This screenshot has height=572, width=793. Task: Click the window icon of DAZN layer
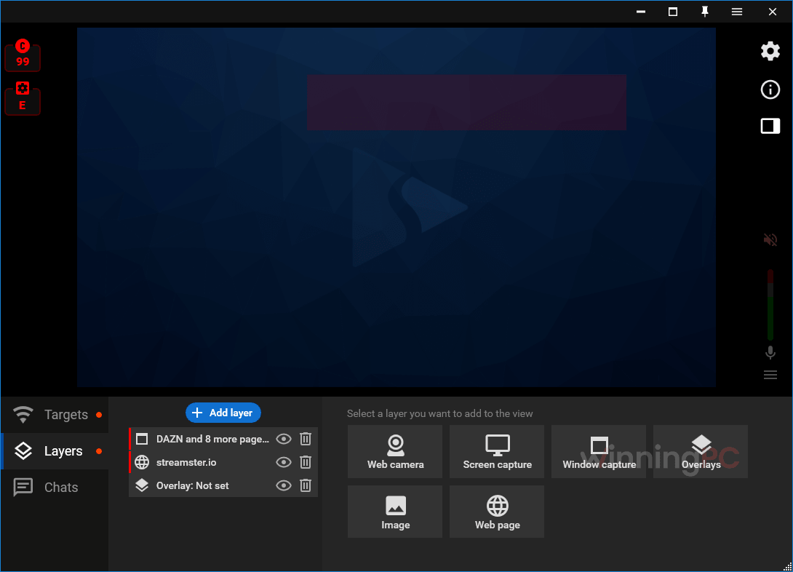142,439
